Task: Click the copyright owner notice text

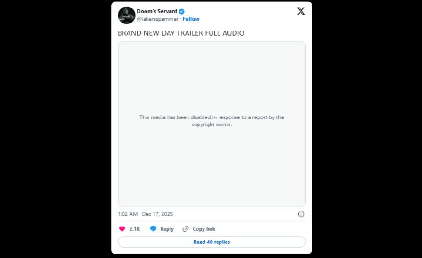Action: click(x=211, y=121)
